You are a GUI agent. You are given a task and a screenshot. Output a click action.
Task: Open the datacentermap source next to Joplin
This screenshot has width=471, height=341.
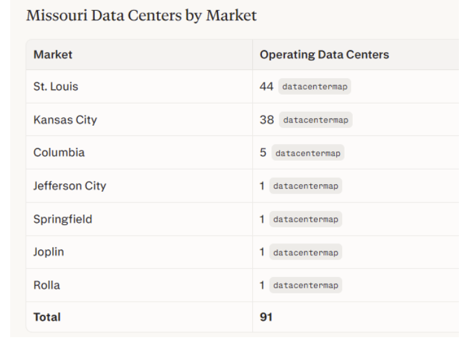tap(306, 252)
